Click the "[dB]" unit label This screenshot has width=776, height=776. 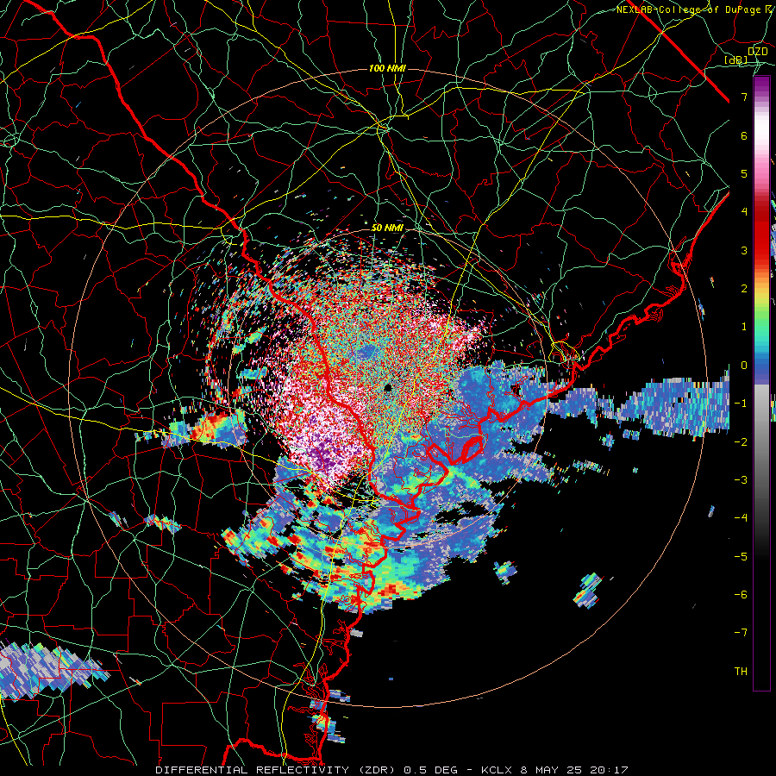[736, 59]
